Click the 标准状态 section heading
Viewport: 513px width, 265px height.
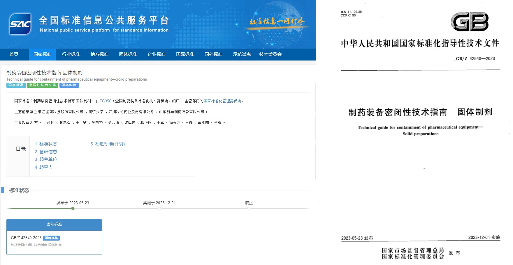(x=19, y=190)
